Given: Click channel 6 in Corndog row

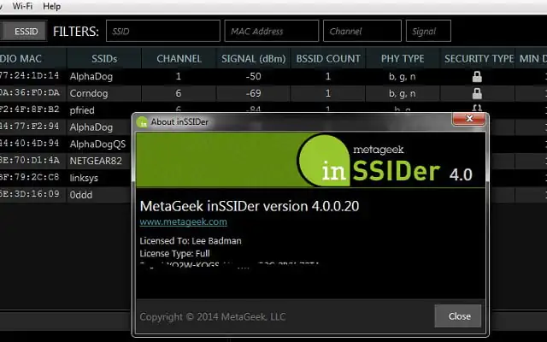Looking at the screenshot, I should [x=179, y=93].
